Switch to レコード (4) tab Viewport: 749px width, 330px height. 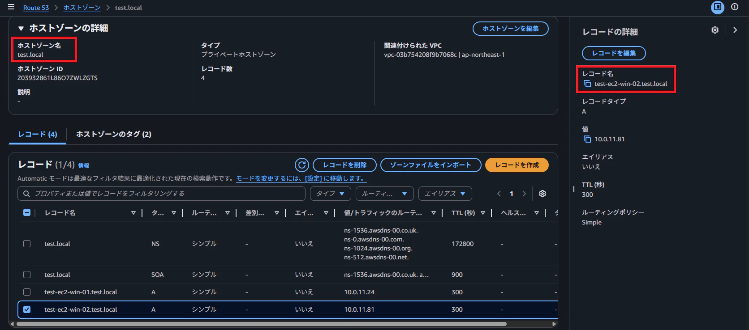tap(38, 134)
